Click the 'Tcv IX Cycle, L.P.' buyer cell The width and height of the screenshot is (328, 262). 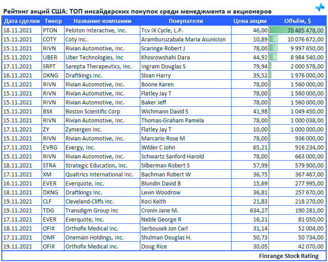[185, 30]
